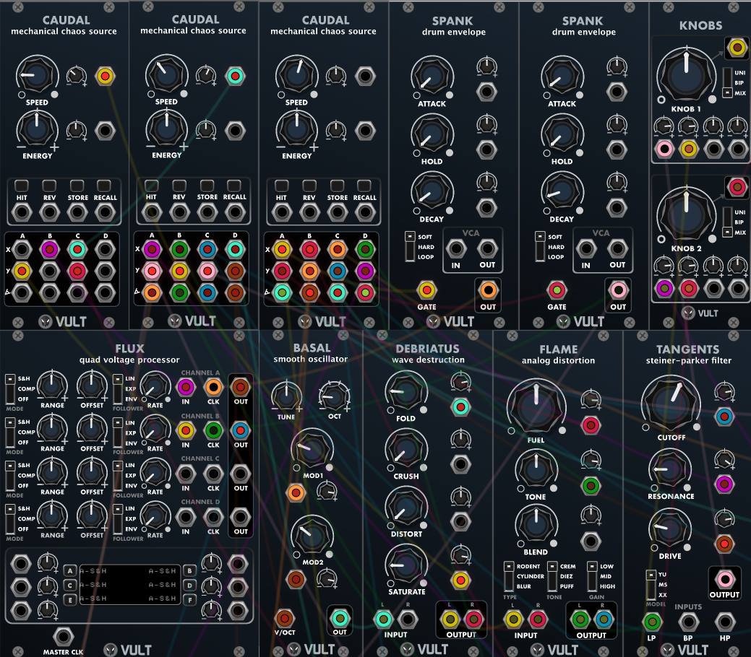Click the OCT knob on BASAL
The height and width of the screenshot is (657, 751).
point(335,396)
